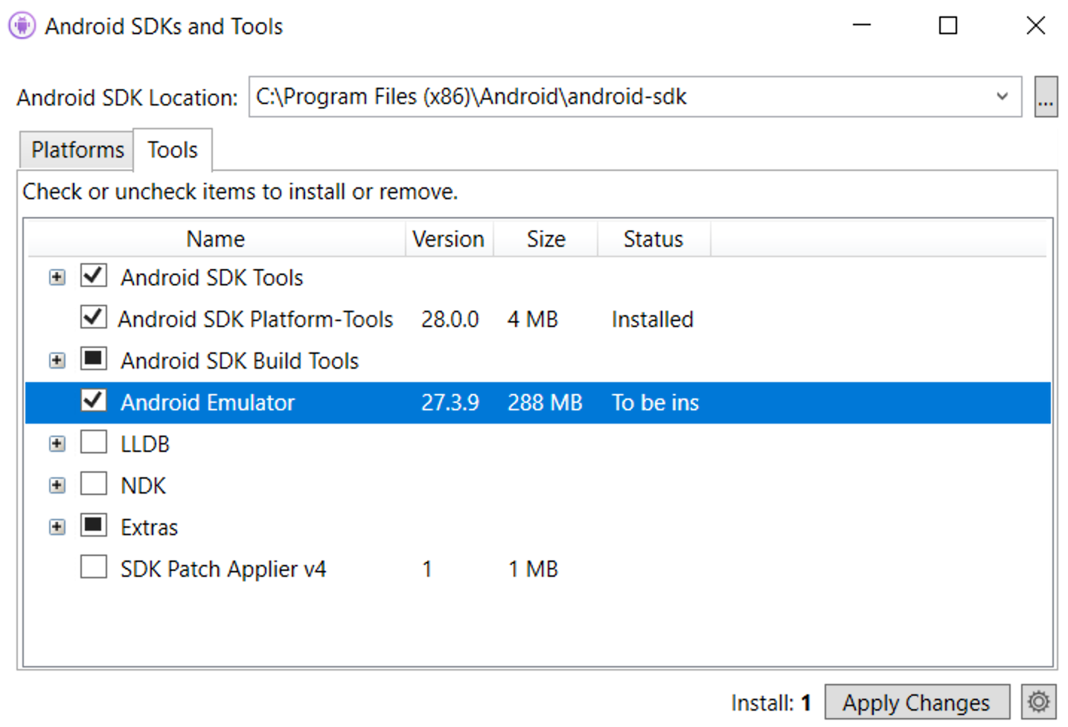Select the Android SDK Tools row label
This screenshot has height=727, width=1068.
(x=212, y=277)
